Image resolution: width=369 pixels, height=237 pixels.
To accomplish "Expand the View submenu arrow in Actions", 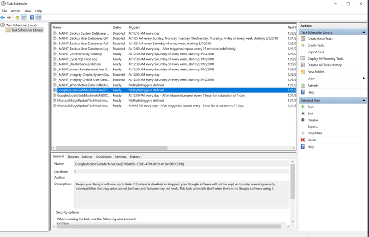I will click(364, 79).
